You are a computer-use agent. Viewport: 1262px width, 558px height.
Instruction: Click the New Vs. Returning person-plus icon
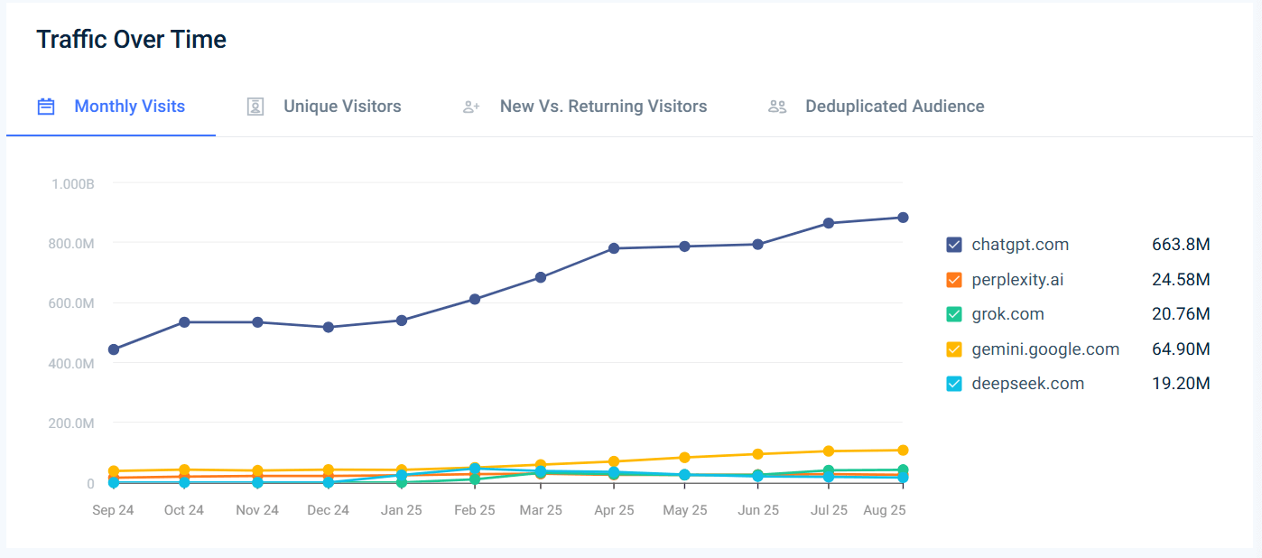[471, 107]
